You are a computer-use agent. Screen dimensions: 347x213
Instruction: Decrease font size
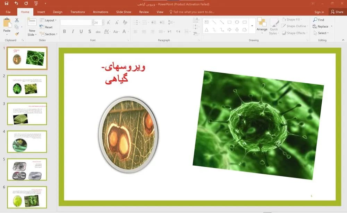[117, 22]
